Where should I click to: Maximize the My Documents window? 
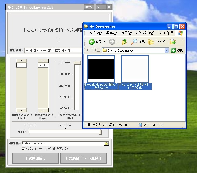click(x=176, y=27)
